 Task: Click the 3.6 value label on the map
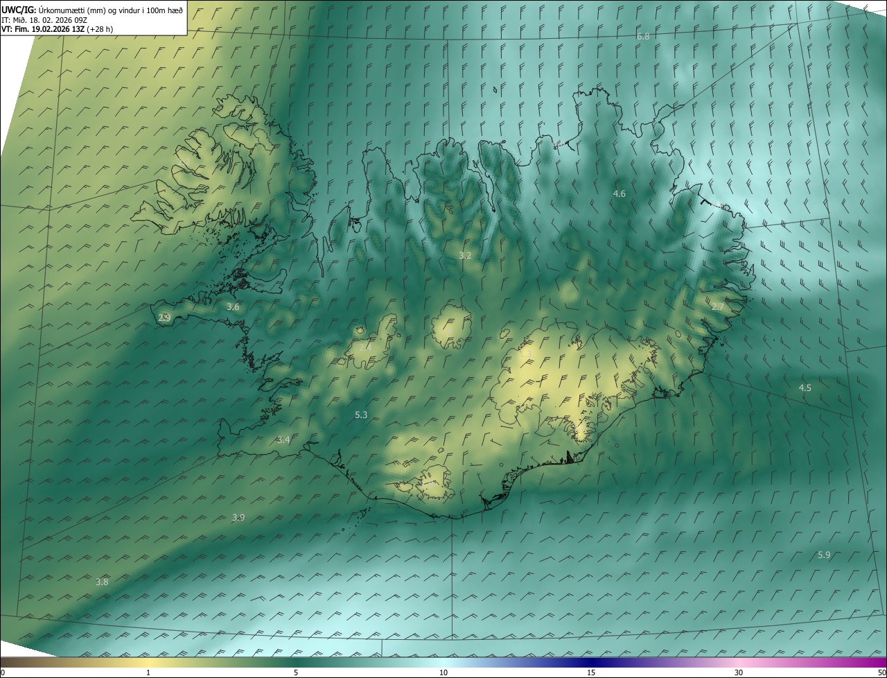233,307
